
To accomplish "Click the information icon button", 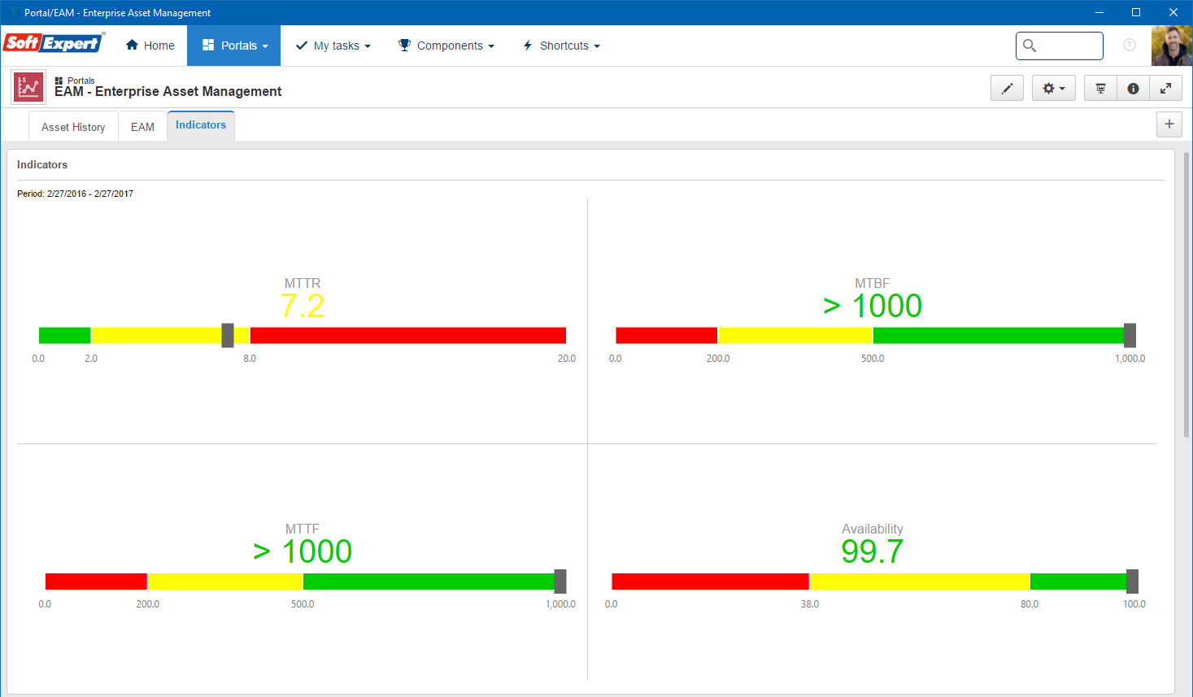I will click(1133, 88).
